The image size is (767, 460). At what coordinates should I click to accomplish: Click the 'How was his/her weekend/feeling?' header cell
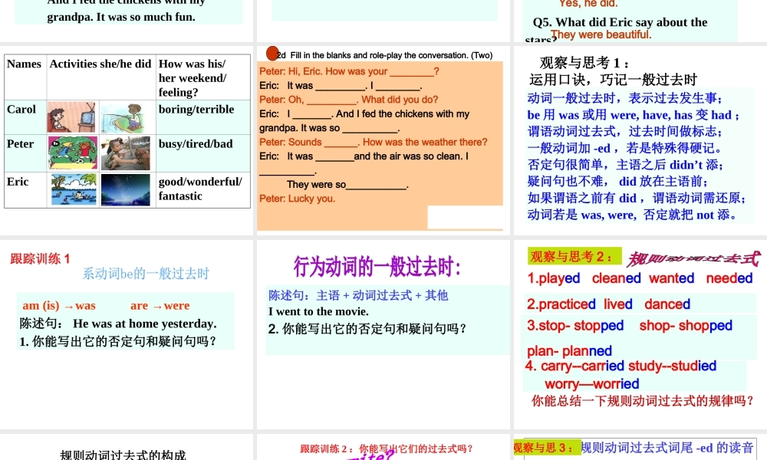point(203,77)
